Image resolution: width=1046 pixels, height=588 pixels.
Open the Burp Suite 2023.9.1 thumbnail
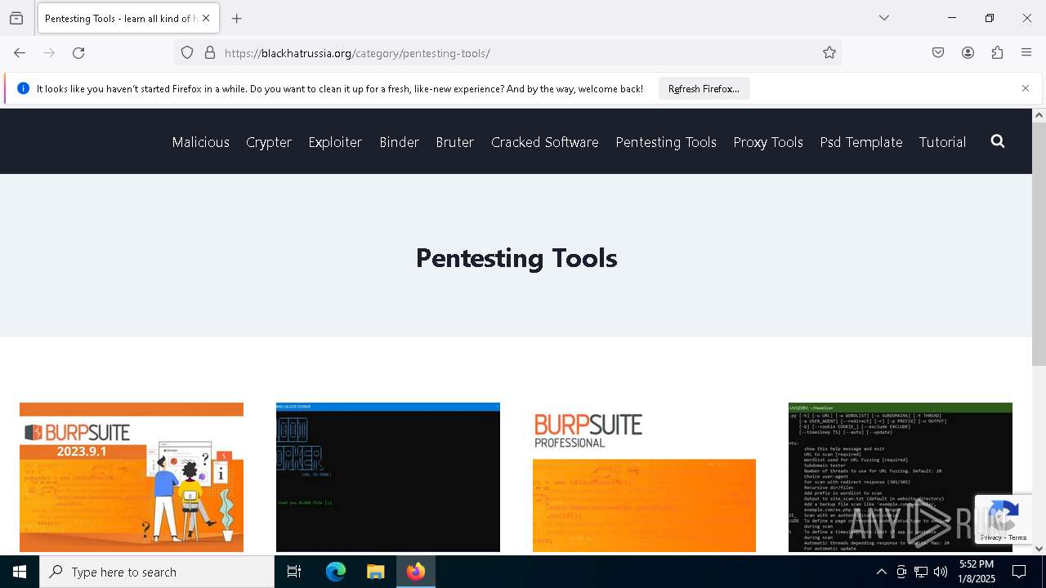pos(132,477)
